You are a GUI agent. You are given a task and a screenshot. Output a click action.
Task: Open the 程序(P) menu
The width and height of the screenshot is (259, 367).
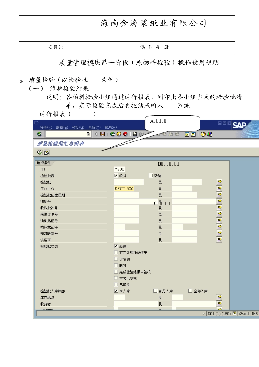click(x=46, y=128)
